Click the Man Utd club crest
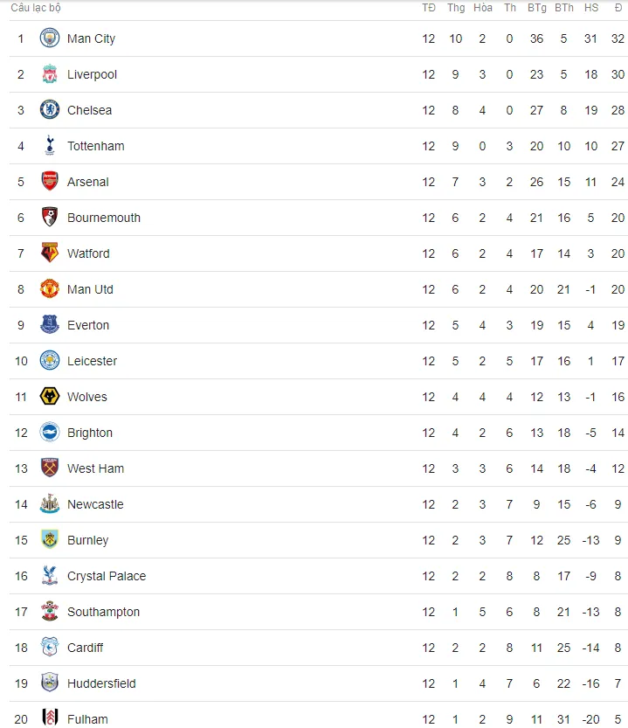This screenshot has height=728, width=628. [50, 288]
